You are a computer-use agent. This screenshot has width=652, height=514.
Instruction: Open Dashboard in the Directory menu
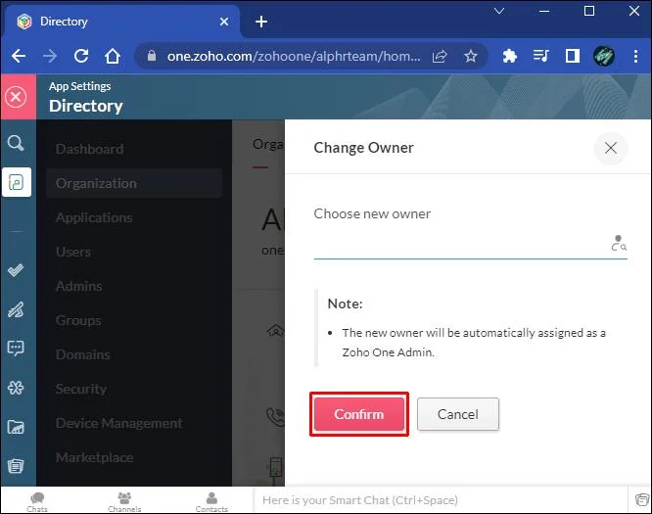pos(90,149)
